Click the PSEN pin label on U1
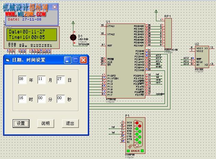 (111, 59)
